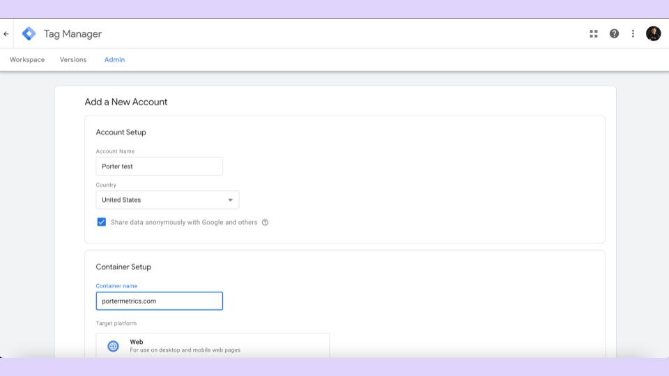Open the three-dot more options menu
The width and height of the screenshot is (669, 376).
[x=633, y=33]
